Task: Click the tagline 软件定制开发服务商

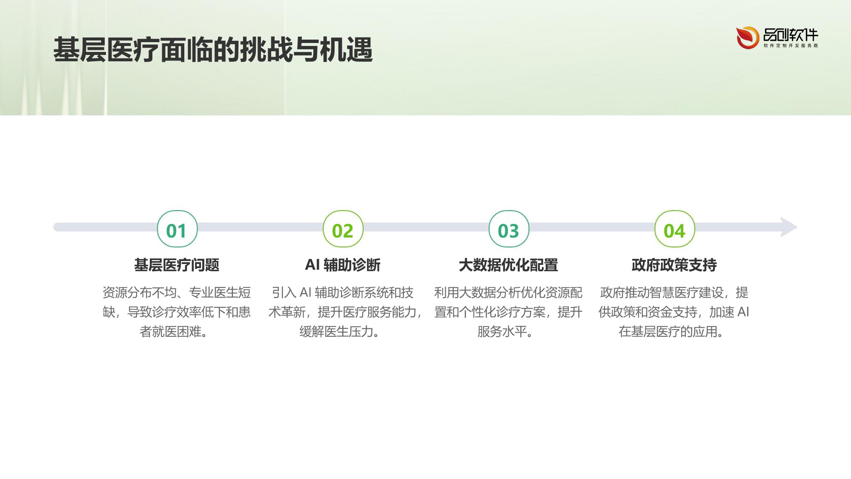Action: pos(791,46)
